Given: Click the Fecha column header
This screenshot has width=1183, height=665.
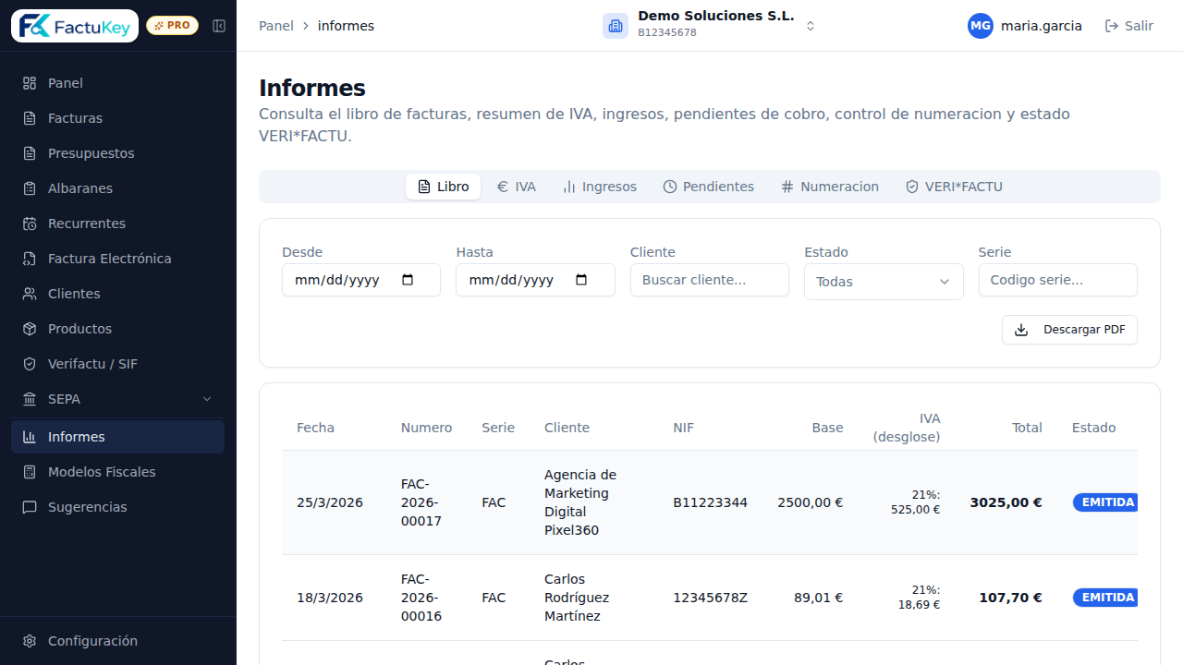Looking at the screenshot, I should tap(315, 428).
